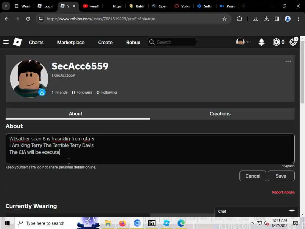This screenshot has height=229, width=305.
Task: View site information for roblox.com
Action: coord(41,19)
